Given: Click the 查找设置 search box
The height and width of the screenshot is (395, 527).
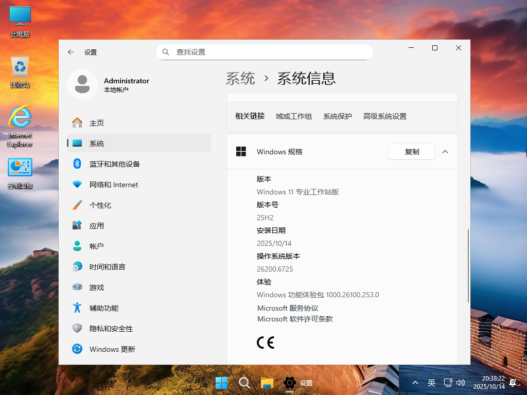Looking at the screenshot, I should coord(264,51).
